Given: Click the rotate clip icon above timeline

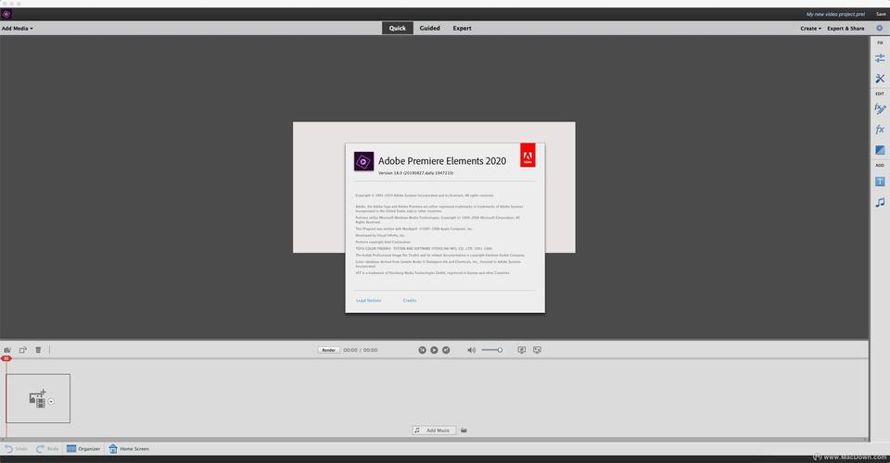Looking at the screenshot, I should (x=22, y=350).
